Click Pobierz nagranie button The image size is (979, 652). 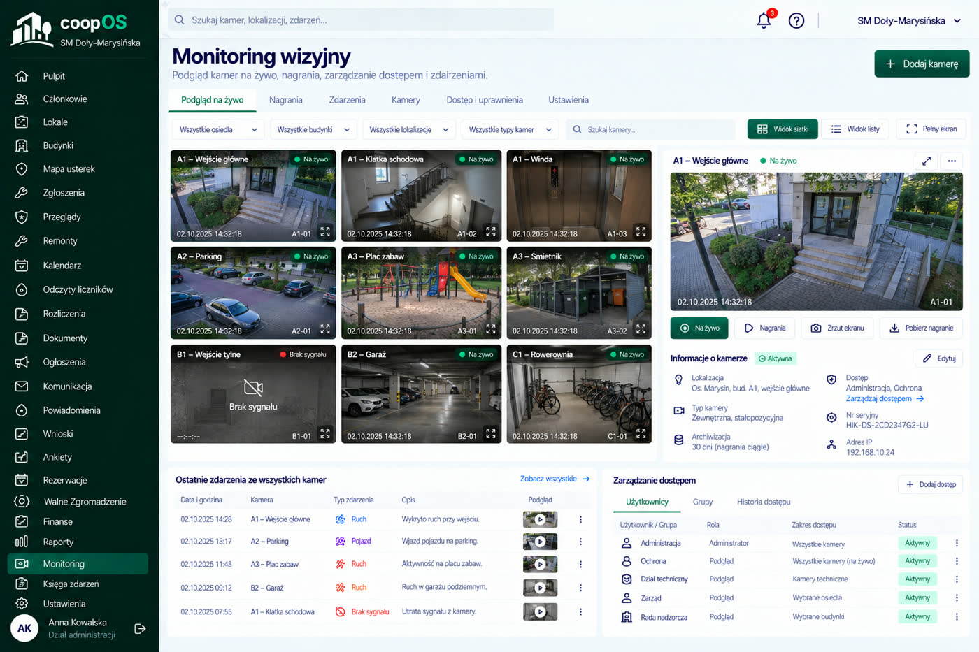pos(921,328)
